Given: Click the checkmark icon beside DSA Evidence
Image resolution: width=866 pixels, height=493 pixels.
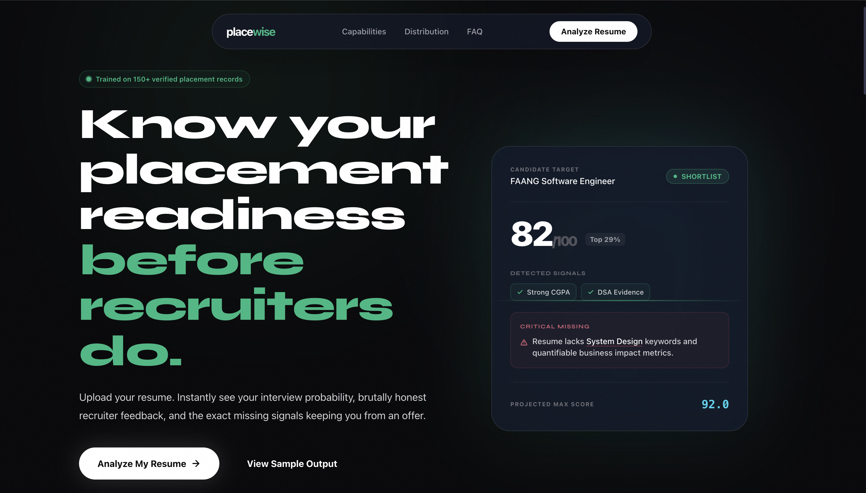Looking at the screenshot, I should pos(591,292).
